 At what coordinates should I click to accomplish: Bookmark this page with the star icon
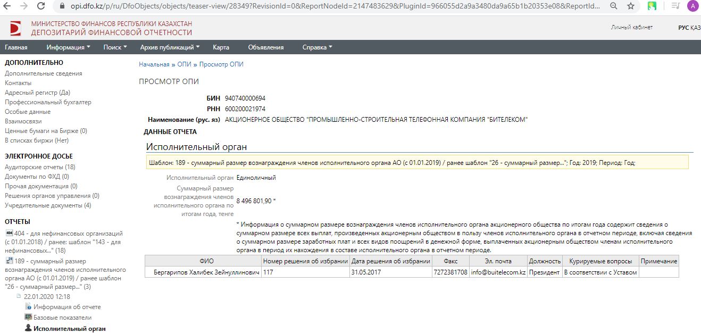pos(631,6)
